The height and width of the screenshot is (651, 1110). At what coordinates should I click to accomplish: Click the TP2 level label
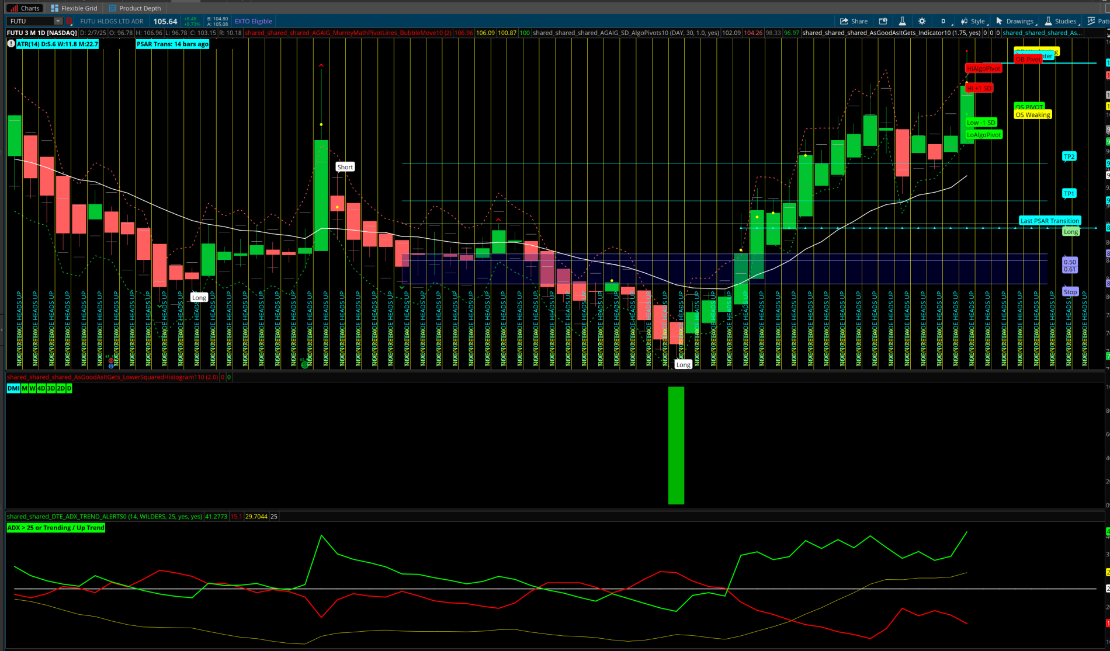1069,156
